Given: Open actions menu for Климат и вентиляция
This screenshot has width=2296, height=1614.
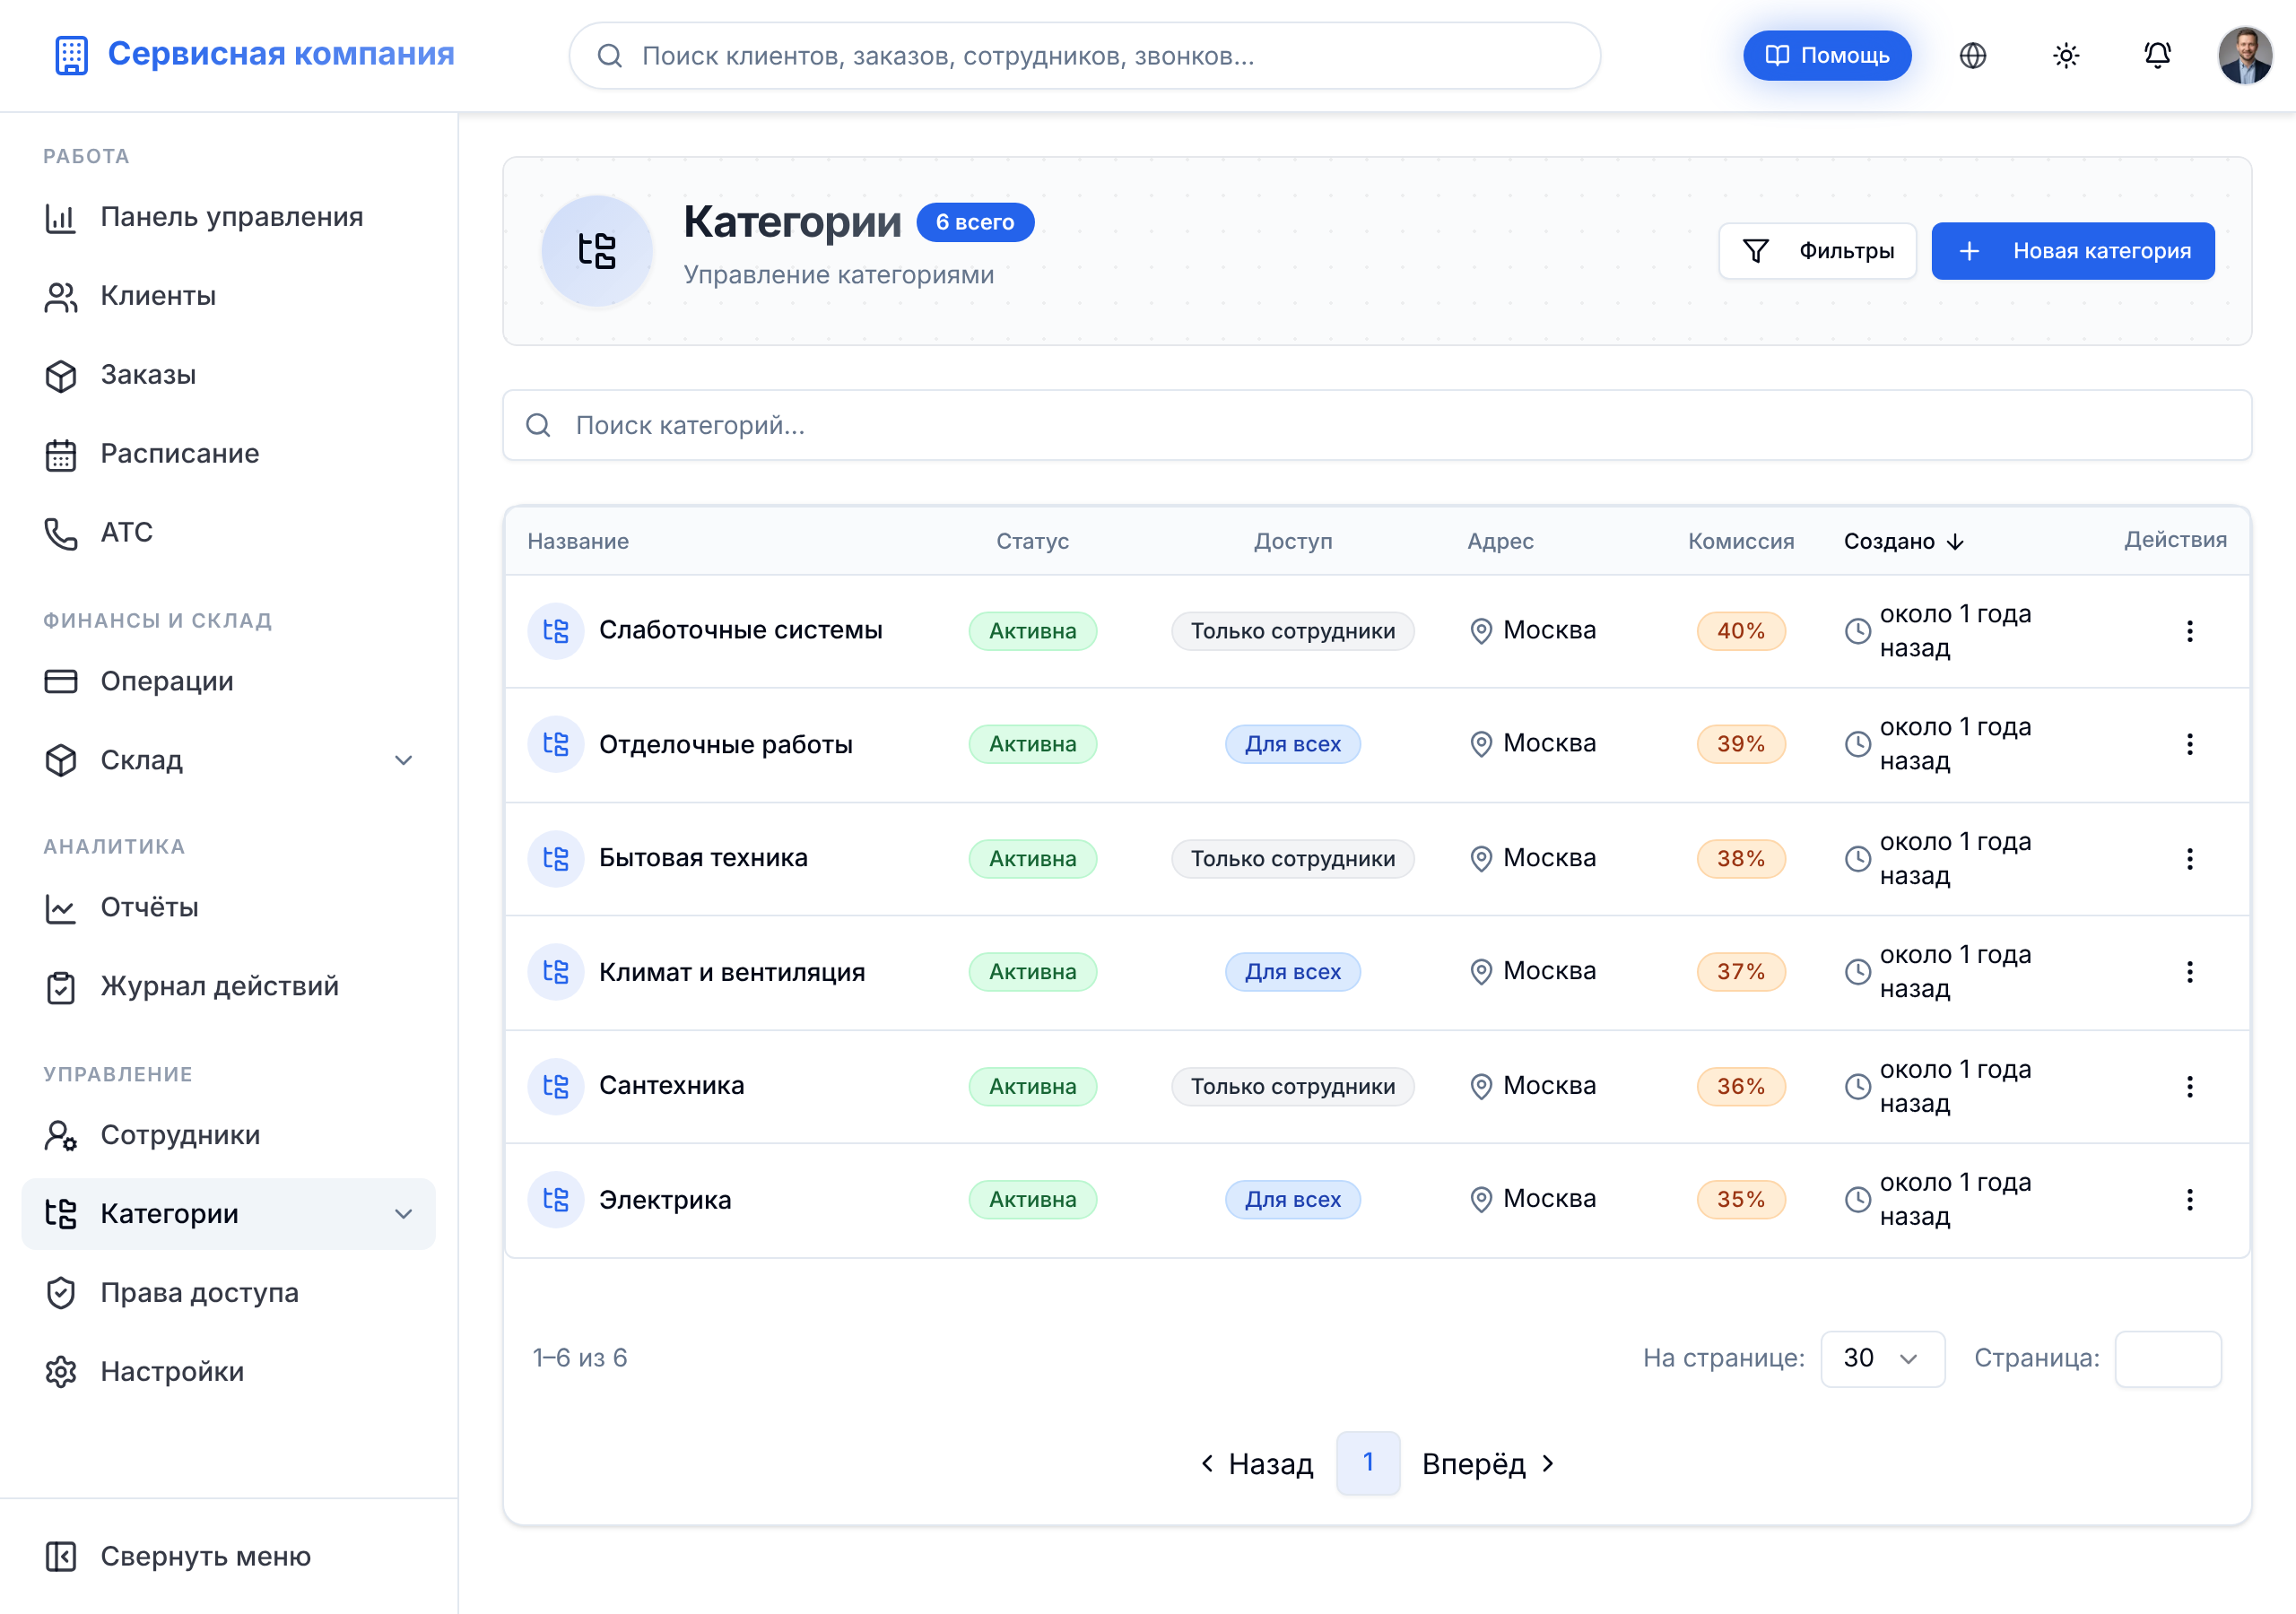Looking at the screenshot, I should tap(2189, 972).
